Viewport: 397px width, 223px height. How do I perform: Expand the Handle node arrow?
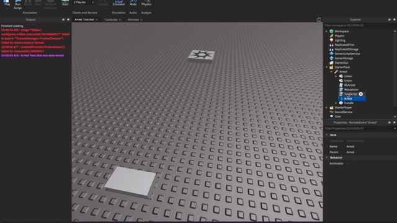(336, 103)
